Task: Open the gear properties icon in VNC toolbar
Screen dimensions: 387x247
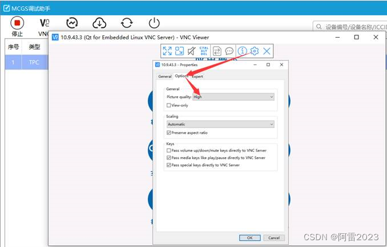Action: coord(255,51)
